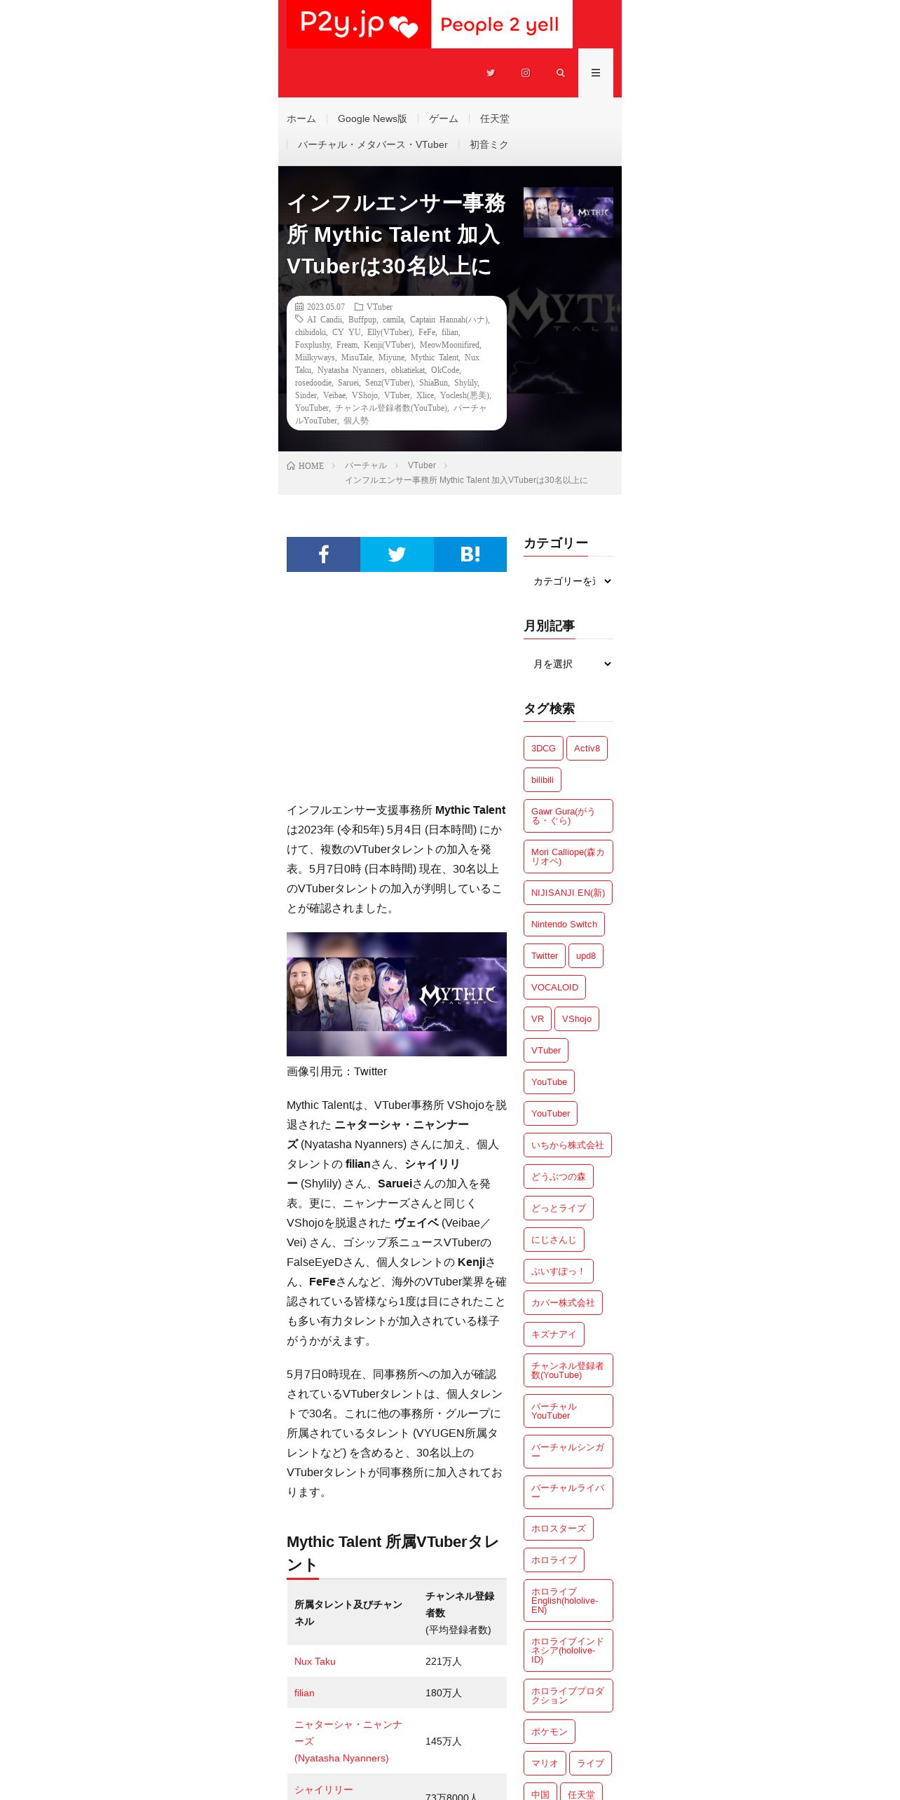Select the ホロライブプロダクション tag
This screenshot has height=1800, width=900.
coord(568,1696)
